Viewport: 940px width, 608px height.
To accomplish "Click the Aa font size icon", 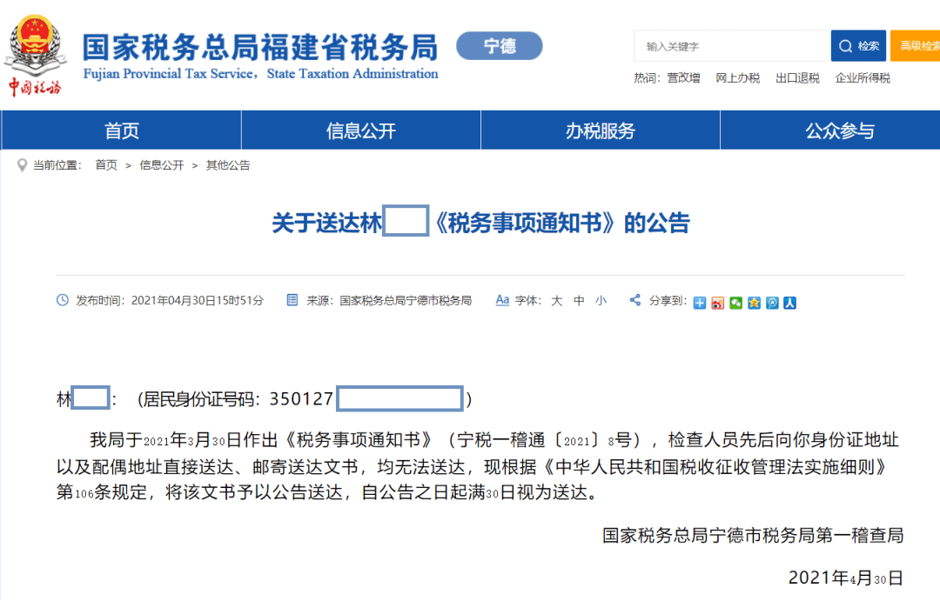I will coord(502,300).
